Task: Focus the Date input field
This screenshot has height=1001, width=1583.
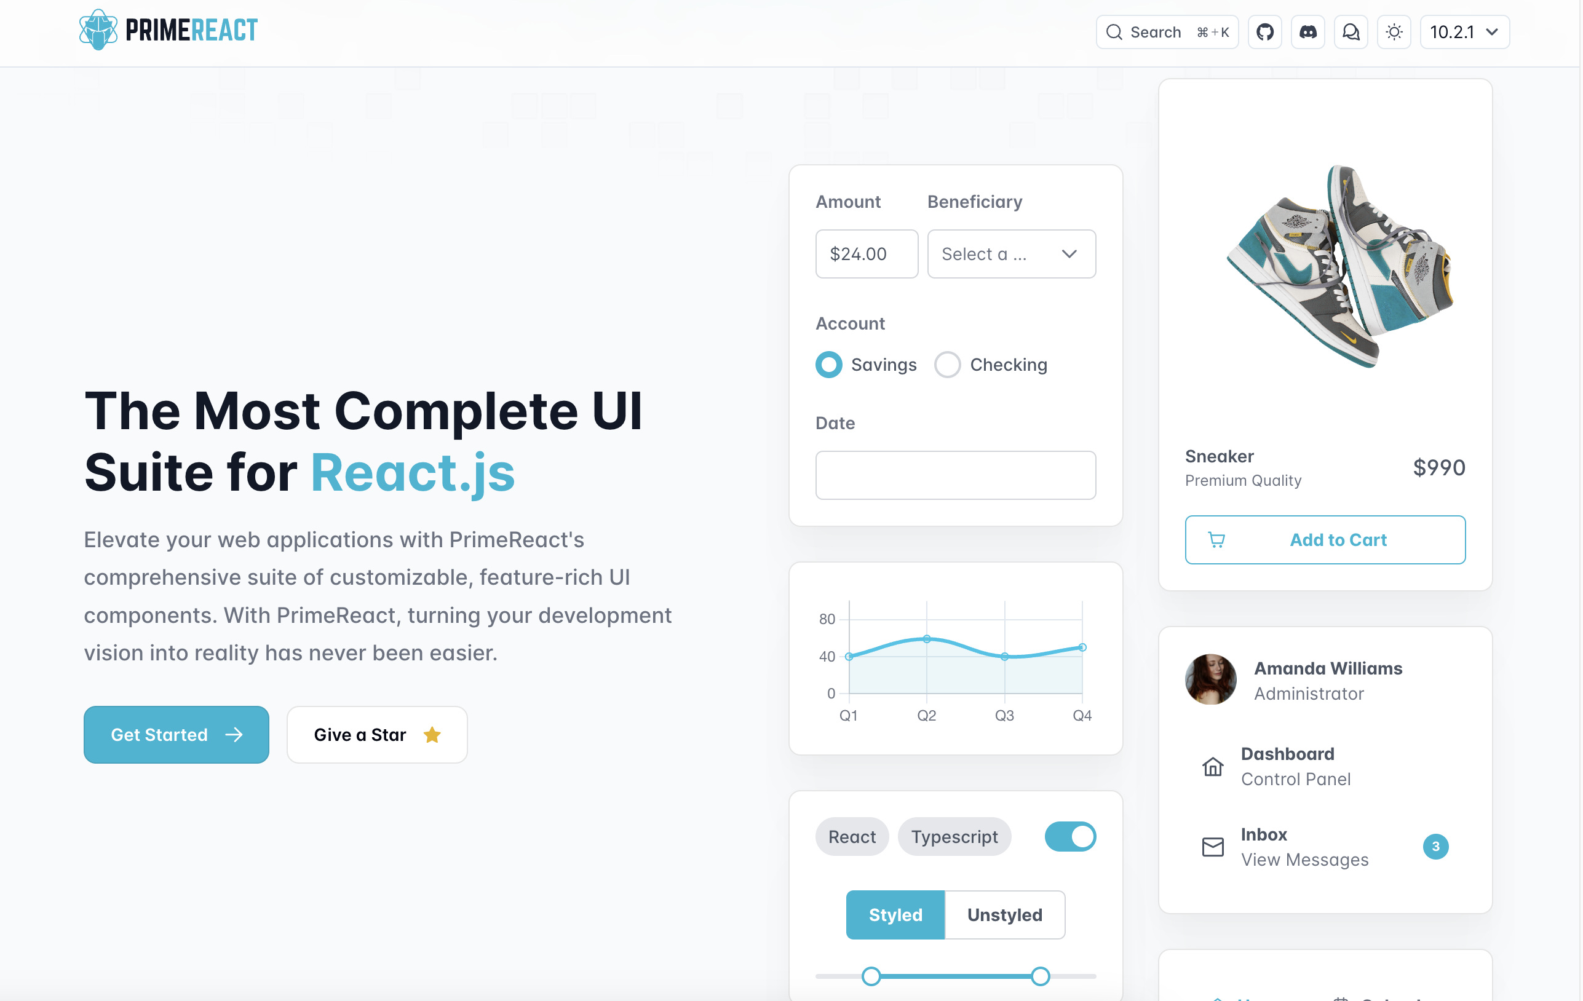Action: (955, 475)
